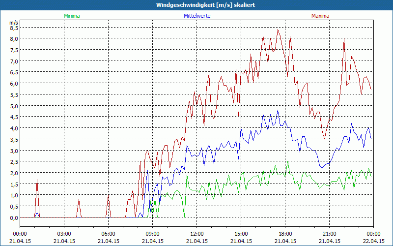The height and width of the screenshot is (246, 393).
Task: Click the 12:00 time axis label
Action: [197, 234]
